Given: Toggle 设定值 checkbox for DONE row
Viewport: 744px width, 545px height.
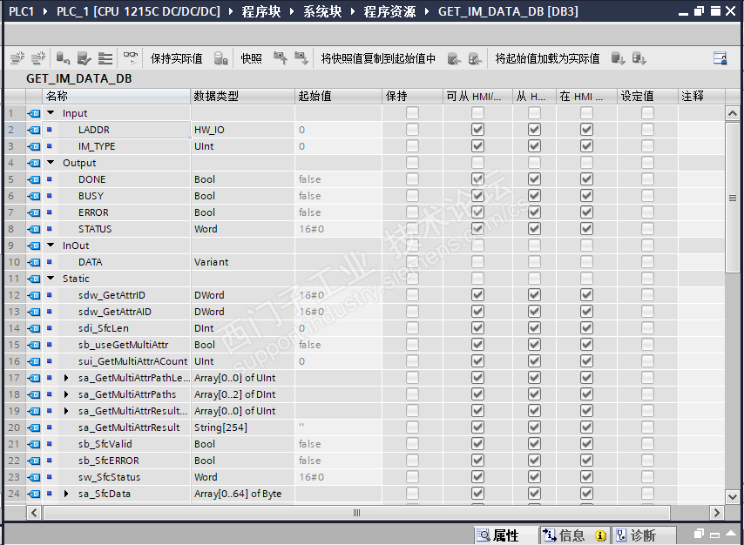Looking at the screenshot, I should pyautogui.click(x=647, y=179).
